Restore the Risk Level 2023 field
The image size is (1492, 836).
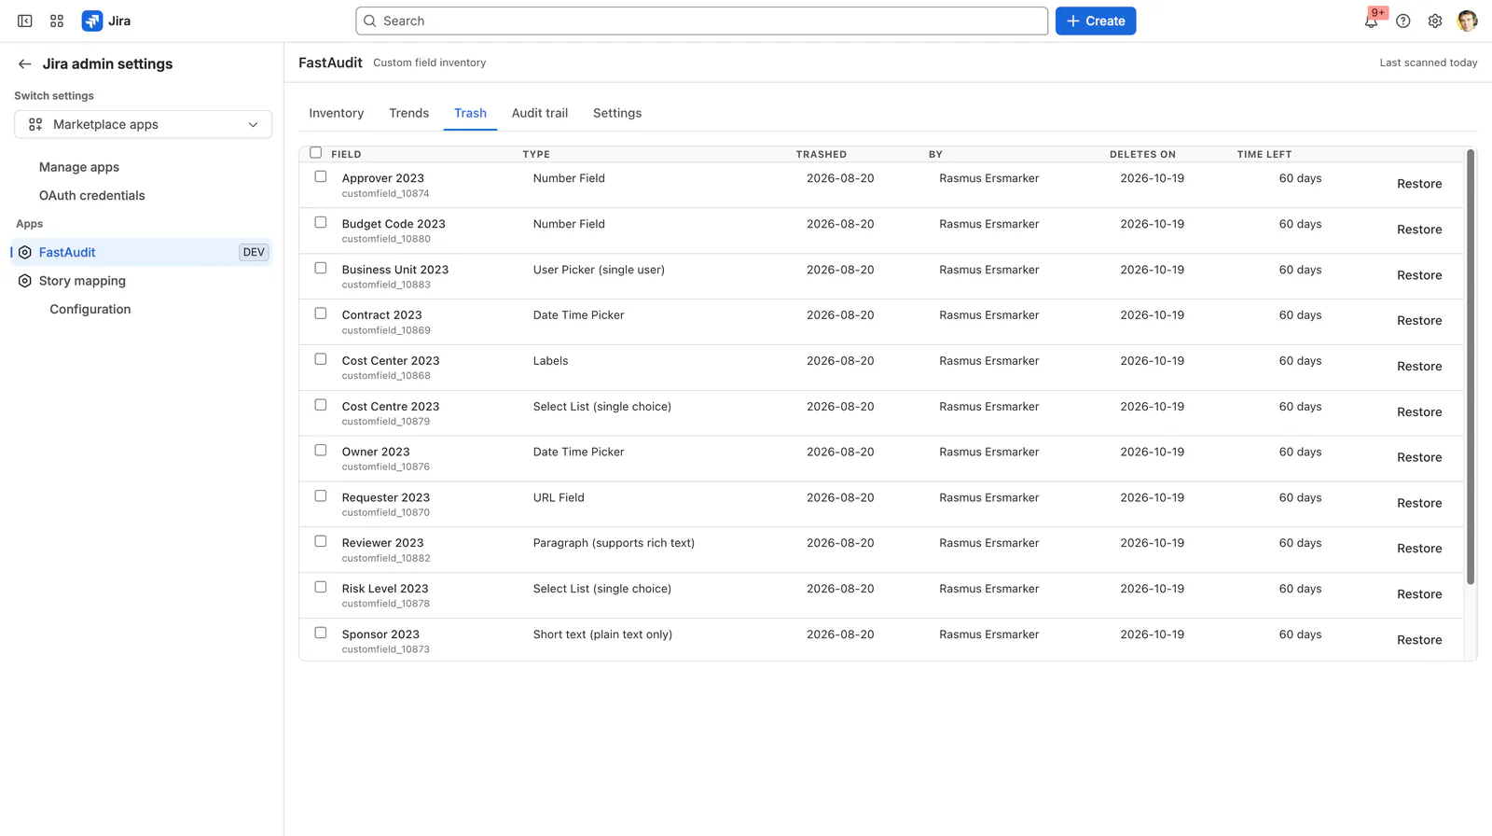point(1419,594)
